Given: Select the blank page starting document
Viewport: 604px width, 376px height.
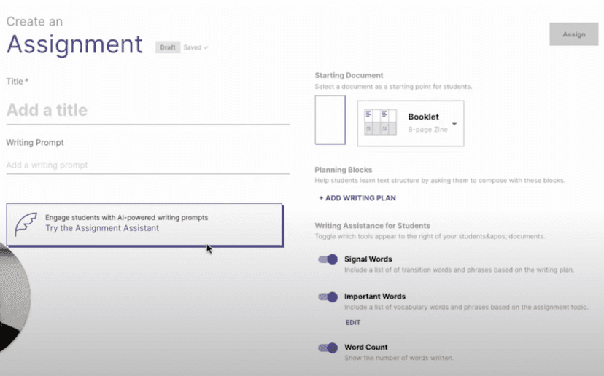Looking at the screenshot, I should click(330, 120).
